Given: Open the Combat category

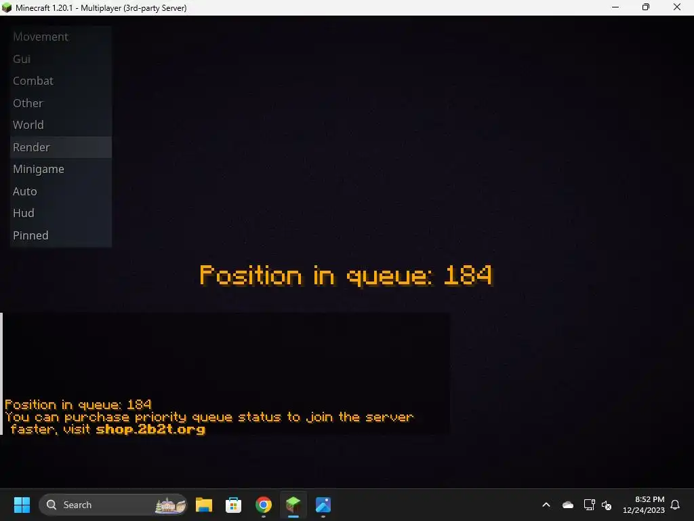Looking at the screenshot, I should [x=60, y=81].
